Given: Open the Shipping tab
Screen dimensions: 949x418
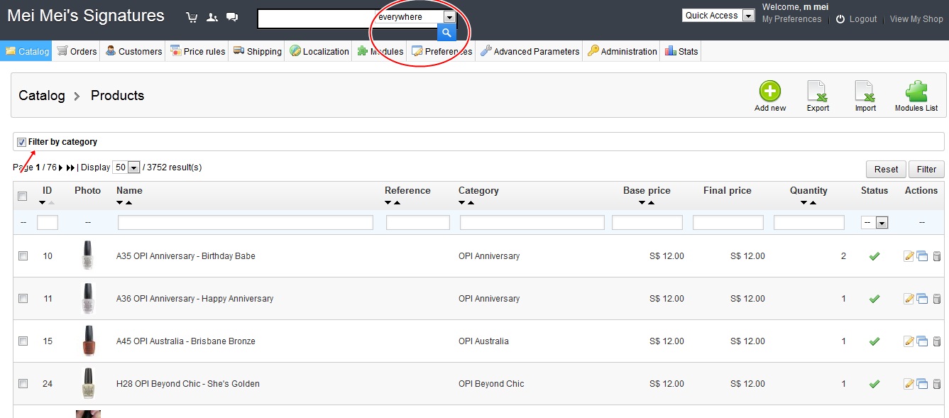Looking at the screenshot, I should [x=257, y=51].
